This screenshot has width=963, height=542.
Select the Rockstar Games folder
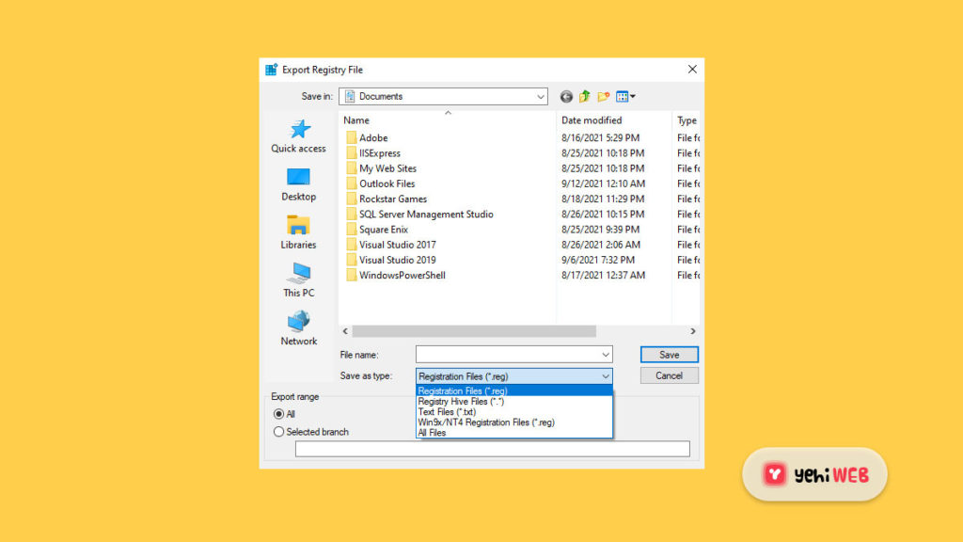pos(392,199)
